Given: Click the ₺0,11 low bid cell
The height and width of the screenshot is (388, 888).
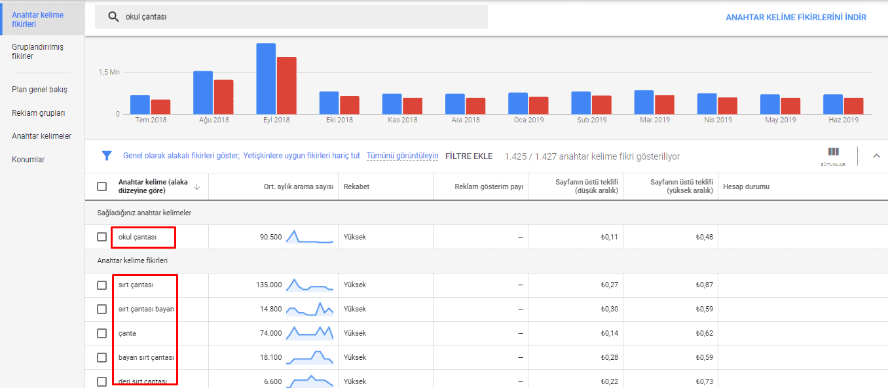Looking at the screenshot, I should 610,238.
